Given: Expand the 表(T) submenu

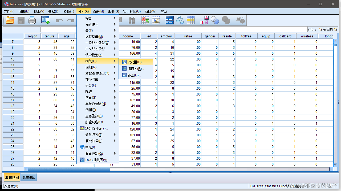Looking at the screenshot, I should (98, 31).
